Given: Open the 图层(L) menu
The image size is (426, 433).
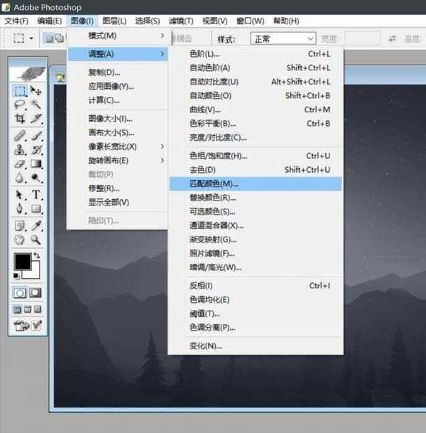Looking at the screenshot, I should pos(114,21).
